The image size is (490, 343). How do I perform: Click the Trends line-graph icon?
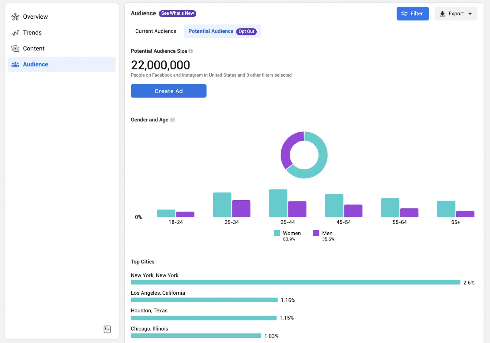pyautogui.click(x=15, y=33)
